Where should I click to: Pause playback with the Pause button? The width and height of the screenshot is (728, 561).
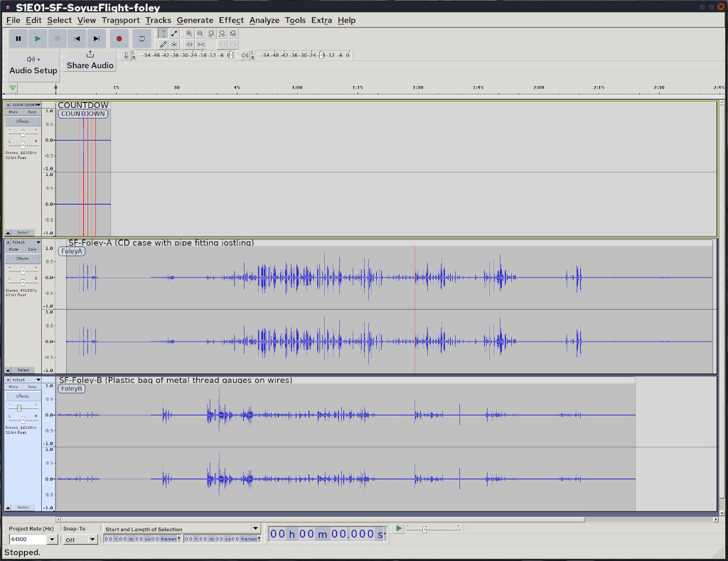click(18, 38)
